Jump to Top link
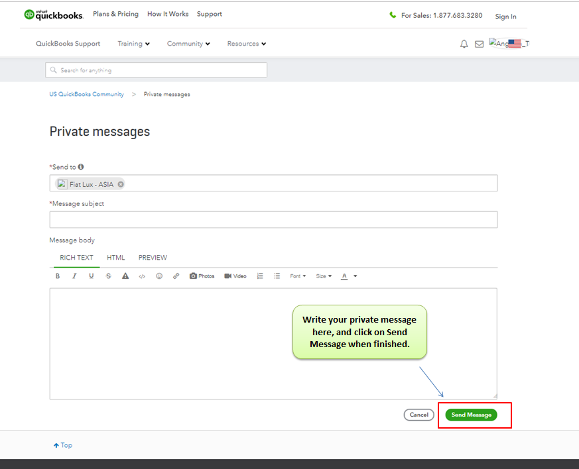 (63, 445)
